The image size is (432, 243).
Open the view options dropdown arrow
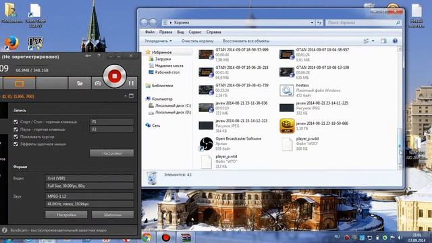373,40
